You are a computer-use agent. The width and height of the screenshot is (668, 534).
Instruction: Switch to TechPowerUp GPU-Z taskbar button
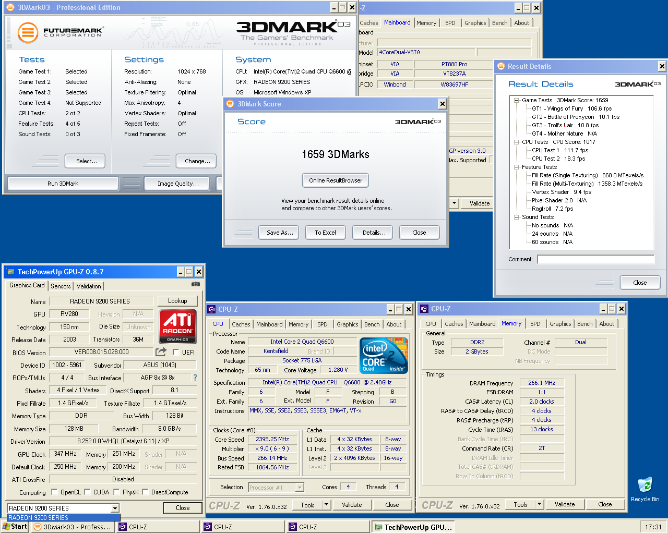click(413, 527)
